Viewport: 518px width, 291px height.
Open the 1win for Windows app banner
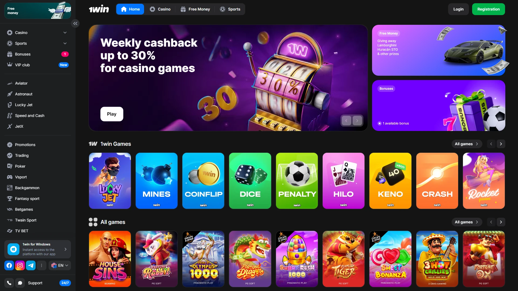click(38, 249)
